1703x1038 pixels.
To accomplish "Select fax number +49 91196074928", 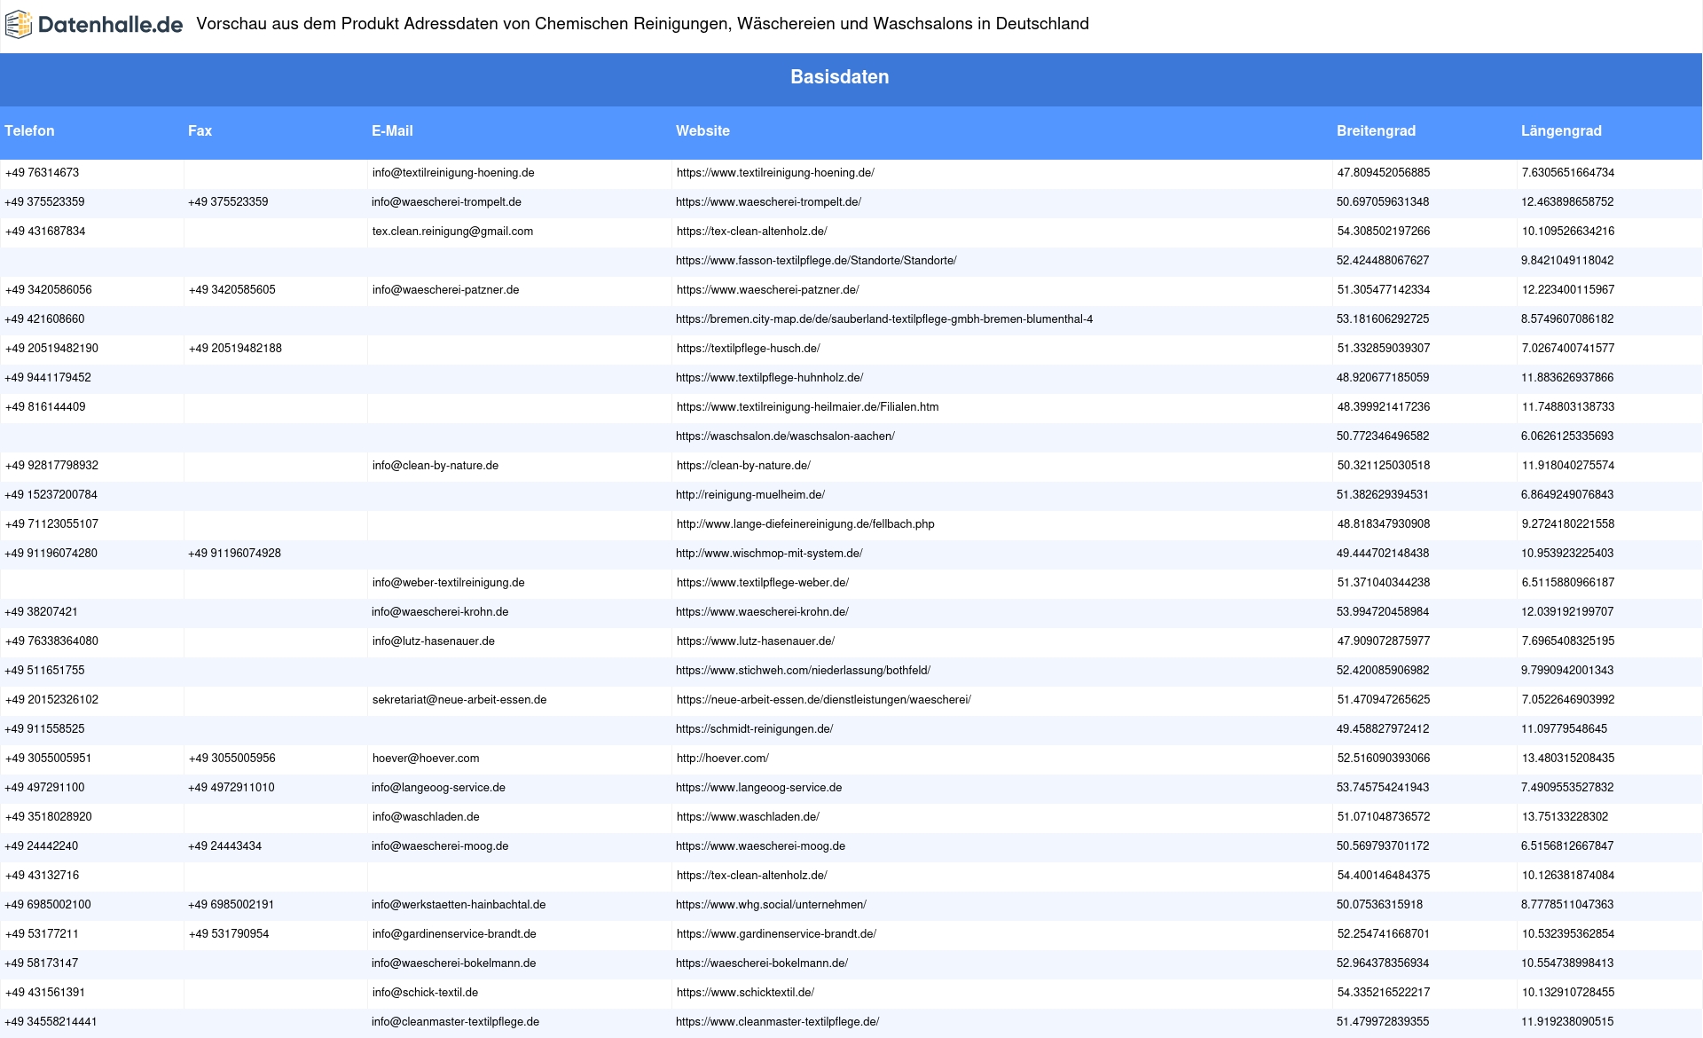I will [x=234, y=554].
